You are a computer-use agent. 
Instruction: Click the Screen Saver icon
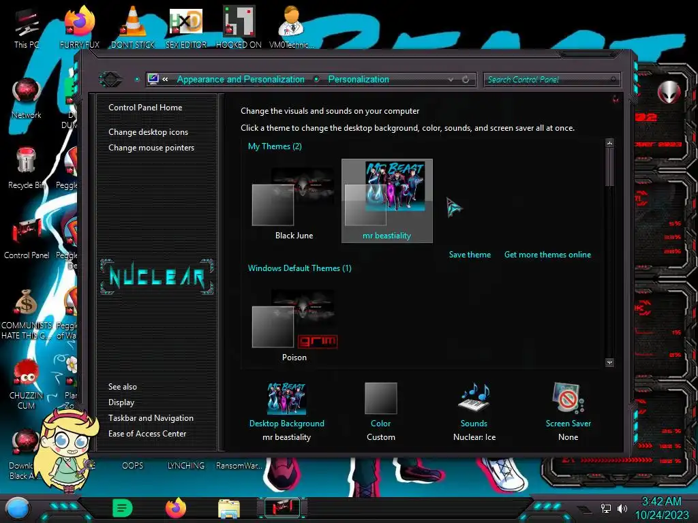point(568,398)
